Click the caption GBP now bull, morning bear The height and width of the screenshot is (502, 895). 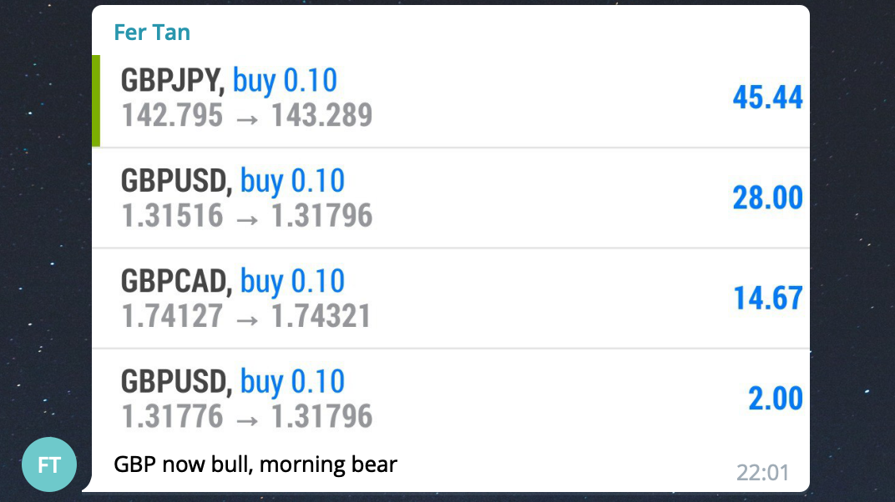pos(255,464)
